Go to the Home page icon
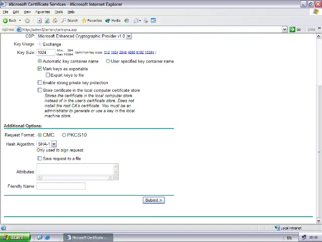The image size is (322, 242). click(x=55, y=21)
